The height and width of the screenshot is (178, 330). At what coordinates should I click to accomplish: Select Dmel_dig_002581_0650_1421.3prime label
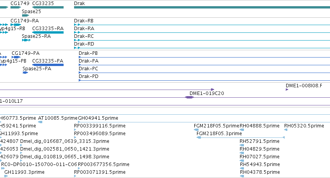[65, 149]
